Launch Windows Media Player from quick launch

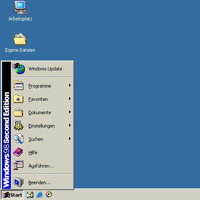point(49,195)
